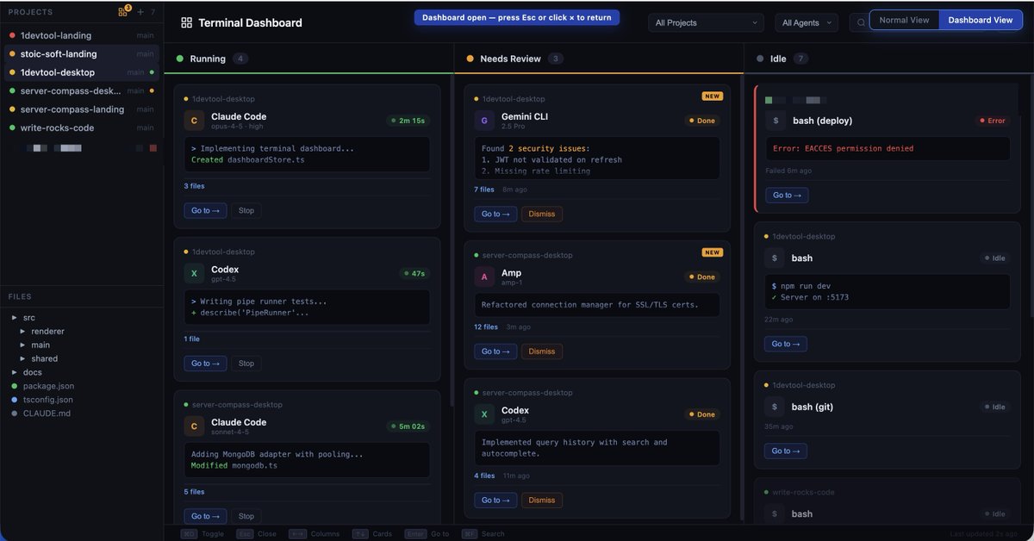Add a new project with the plus icon
The image size is (1034, 541).
(x=140, y=12)
